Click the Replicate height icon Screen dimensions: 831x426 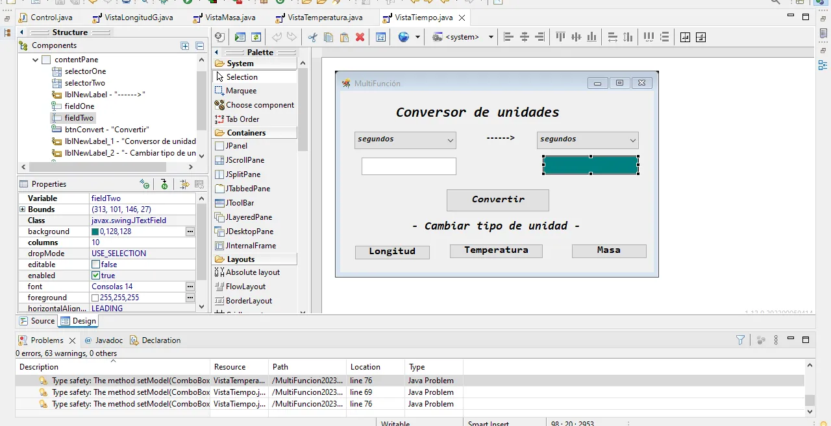pyautogui.click(x=628, y=38)
